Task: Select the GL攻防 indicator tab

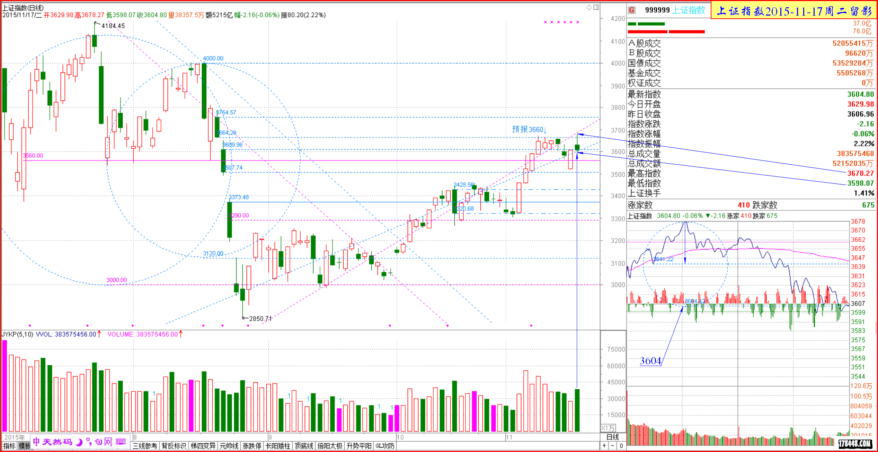Action: click(385, 446)
